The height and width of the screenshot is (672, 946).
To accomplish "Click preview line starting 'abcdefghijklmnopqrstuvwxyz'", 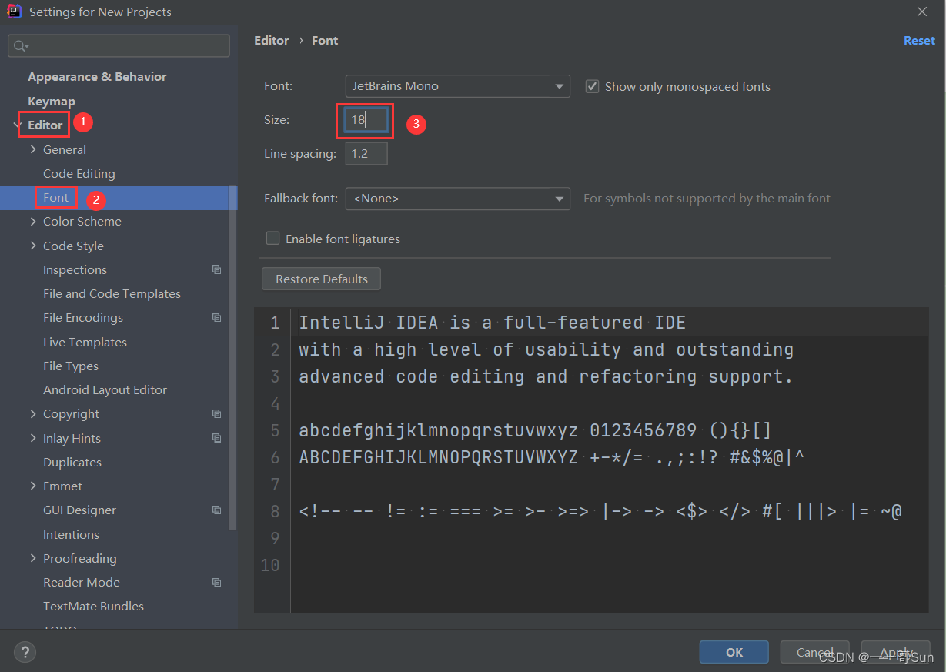I will tap(535, 430).
